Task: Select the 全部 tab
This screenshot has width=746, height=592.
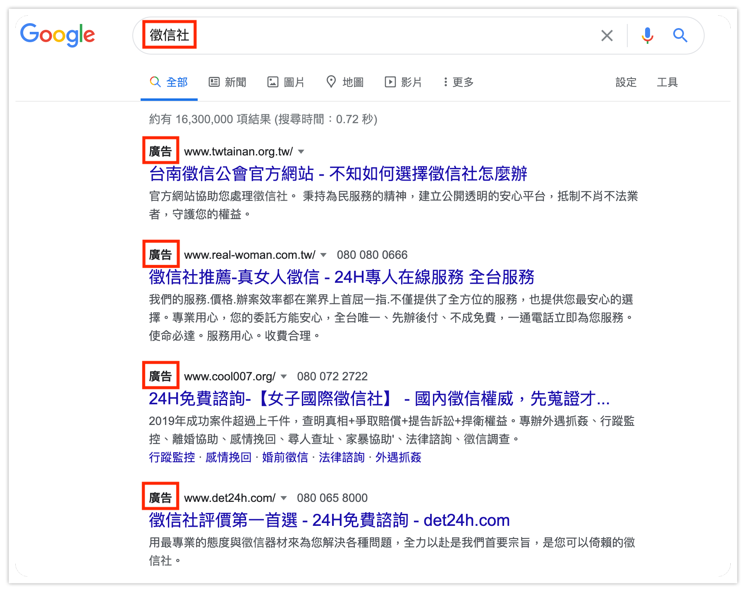Action: (169, 82)
